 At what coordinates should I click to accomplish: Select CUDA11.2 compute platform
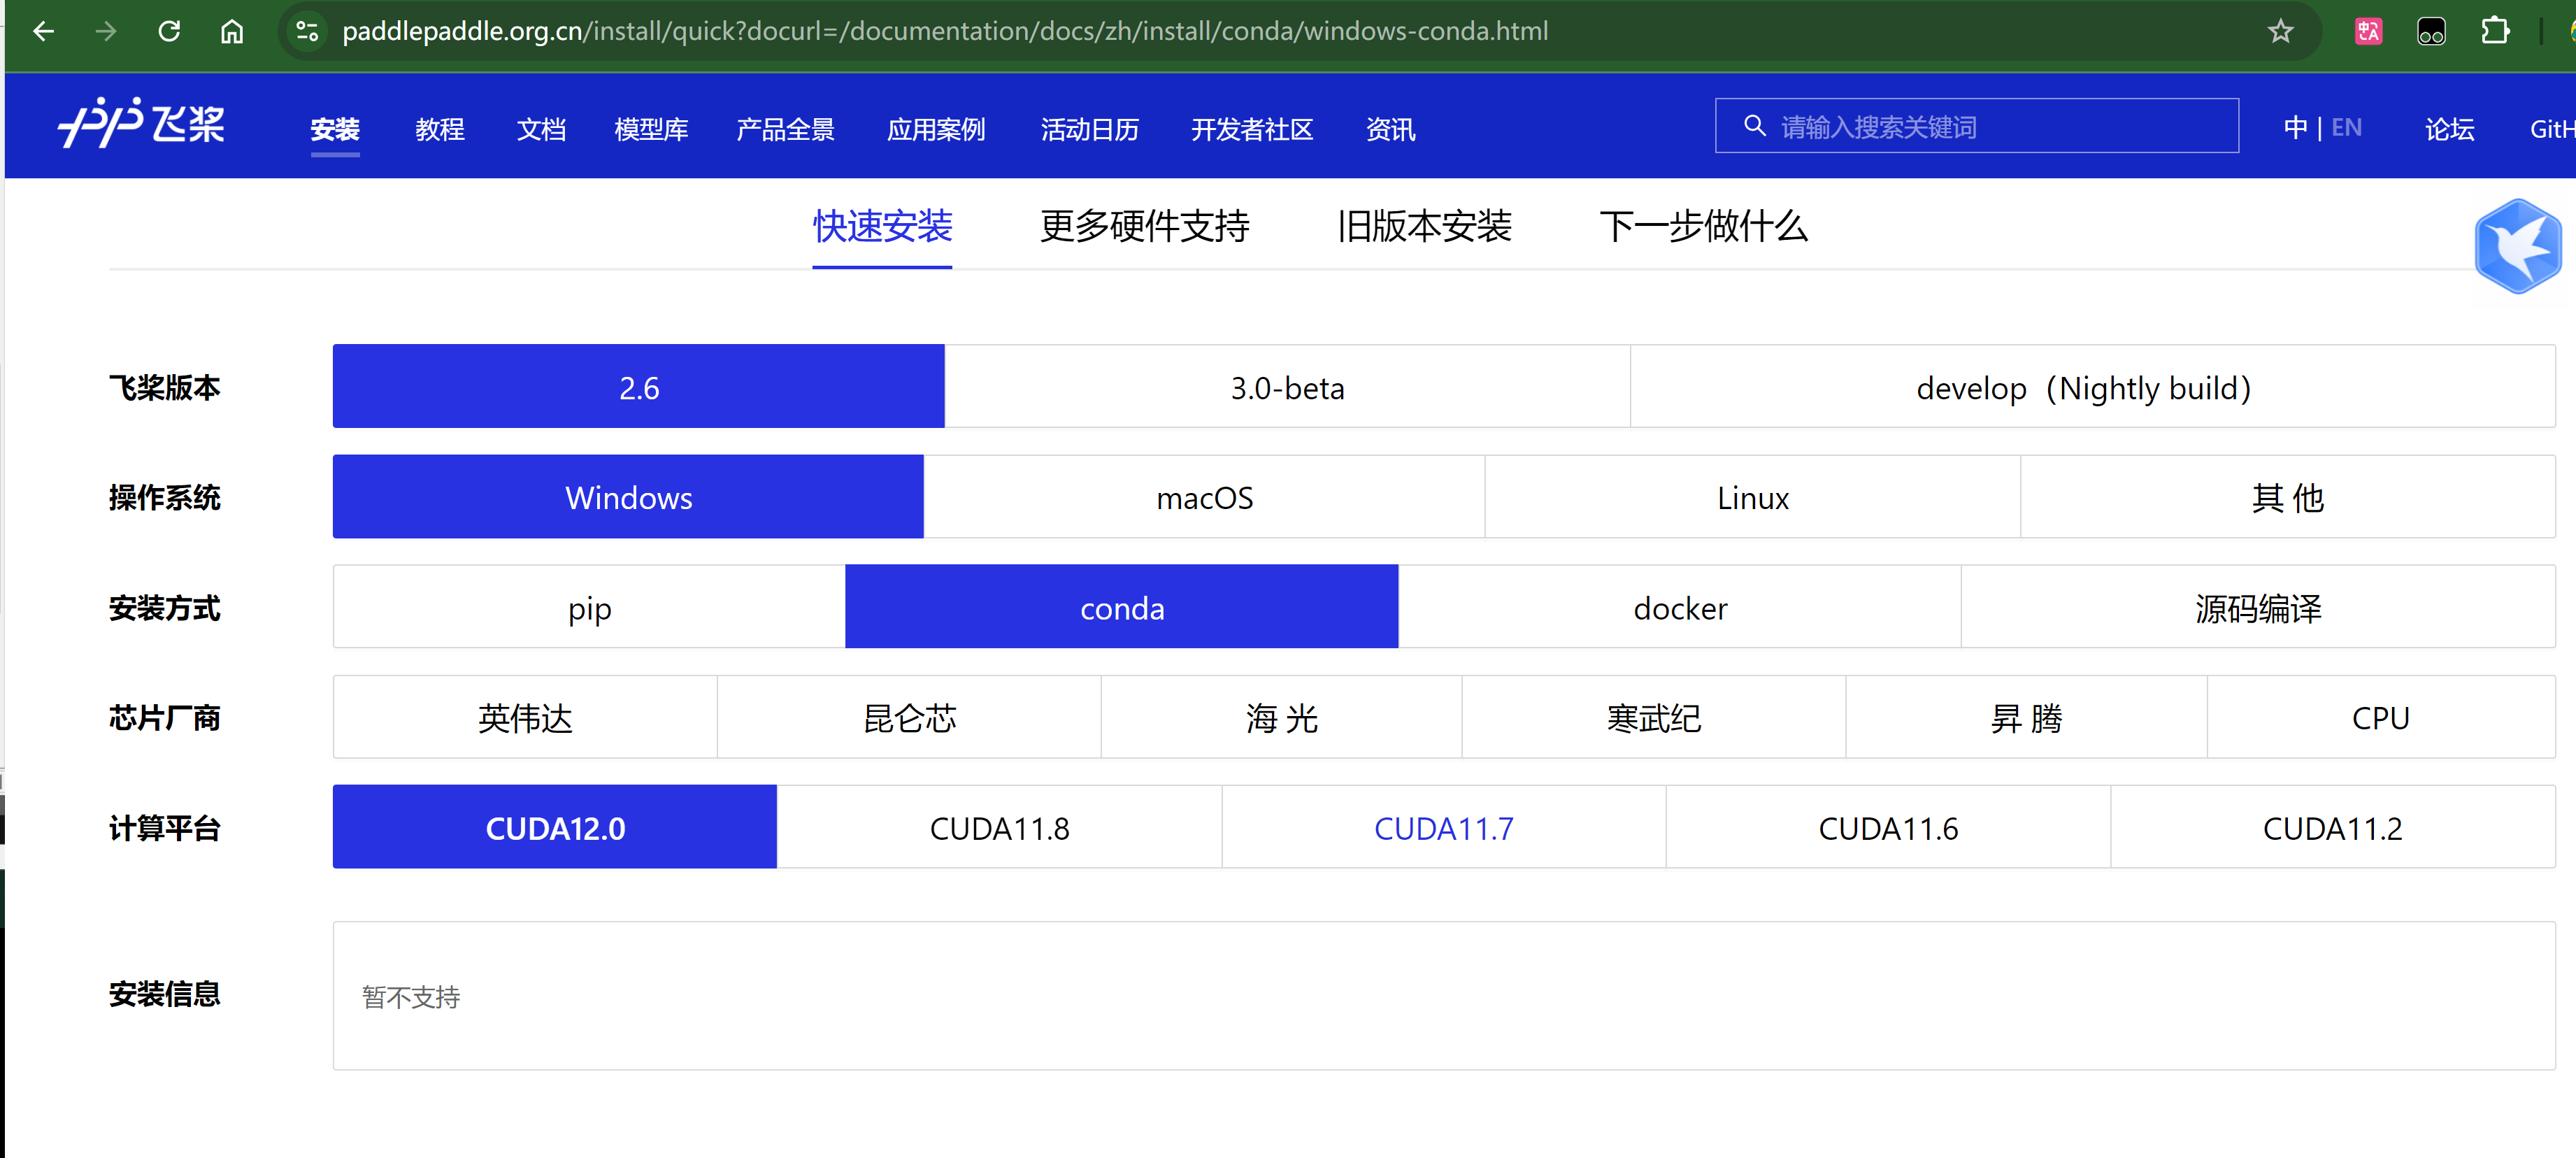[x=2333, y=827]
